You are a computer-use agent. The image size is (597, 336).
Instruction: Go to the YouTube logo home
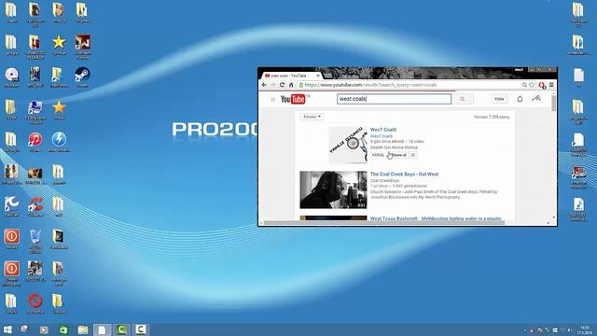click(293, 99)
